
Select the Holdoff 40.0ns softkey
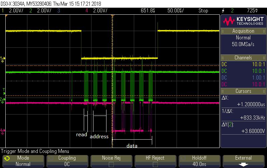199,161
